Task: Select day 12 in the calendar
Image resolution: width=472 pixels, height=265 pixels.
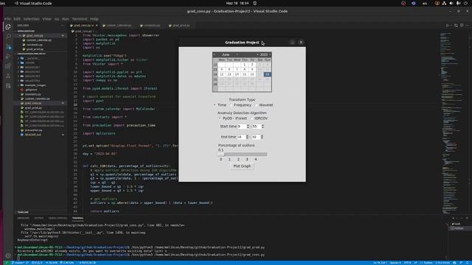Action: [221, 74]
